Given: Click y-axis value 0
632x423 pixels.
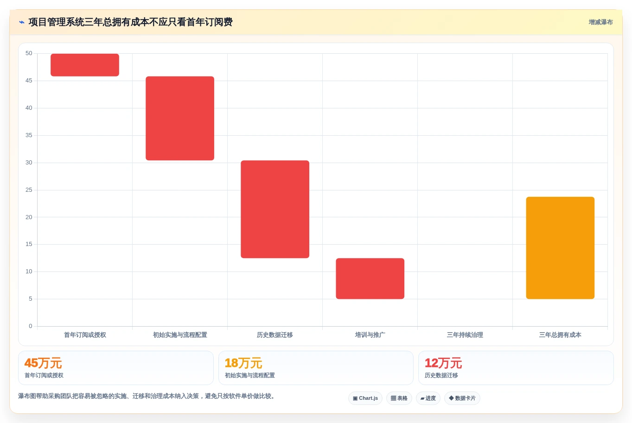Looking at the screenshot, I should pyautogui.click(x=31, y=326).
